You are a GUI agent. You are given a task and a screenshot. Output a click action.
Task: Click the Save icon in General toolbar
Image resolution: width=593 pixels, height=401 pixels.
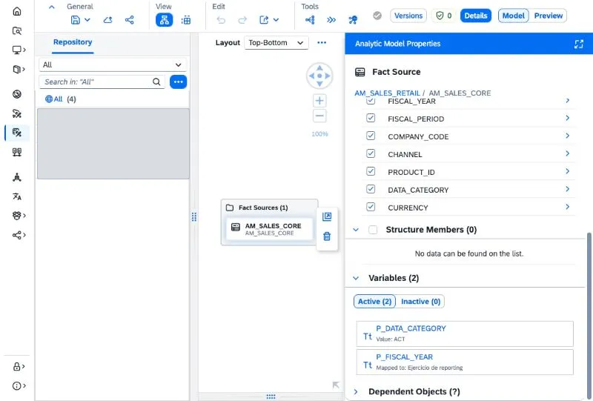point(76,20)
